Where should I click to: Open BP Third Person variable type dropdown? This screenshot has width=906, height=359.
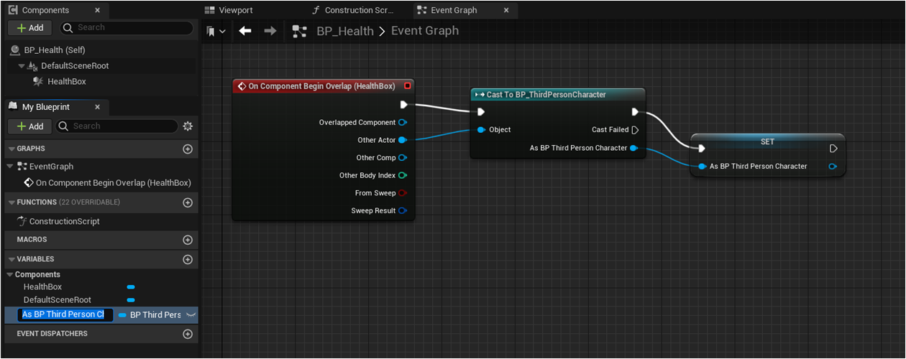(150, 314)
